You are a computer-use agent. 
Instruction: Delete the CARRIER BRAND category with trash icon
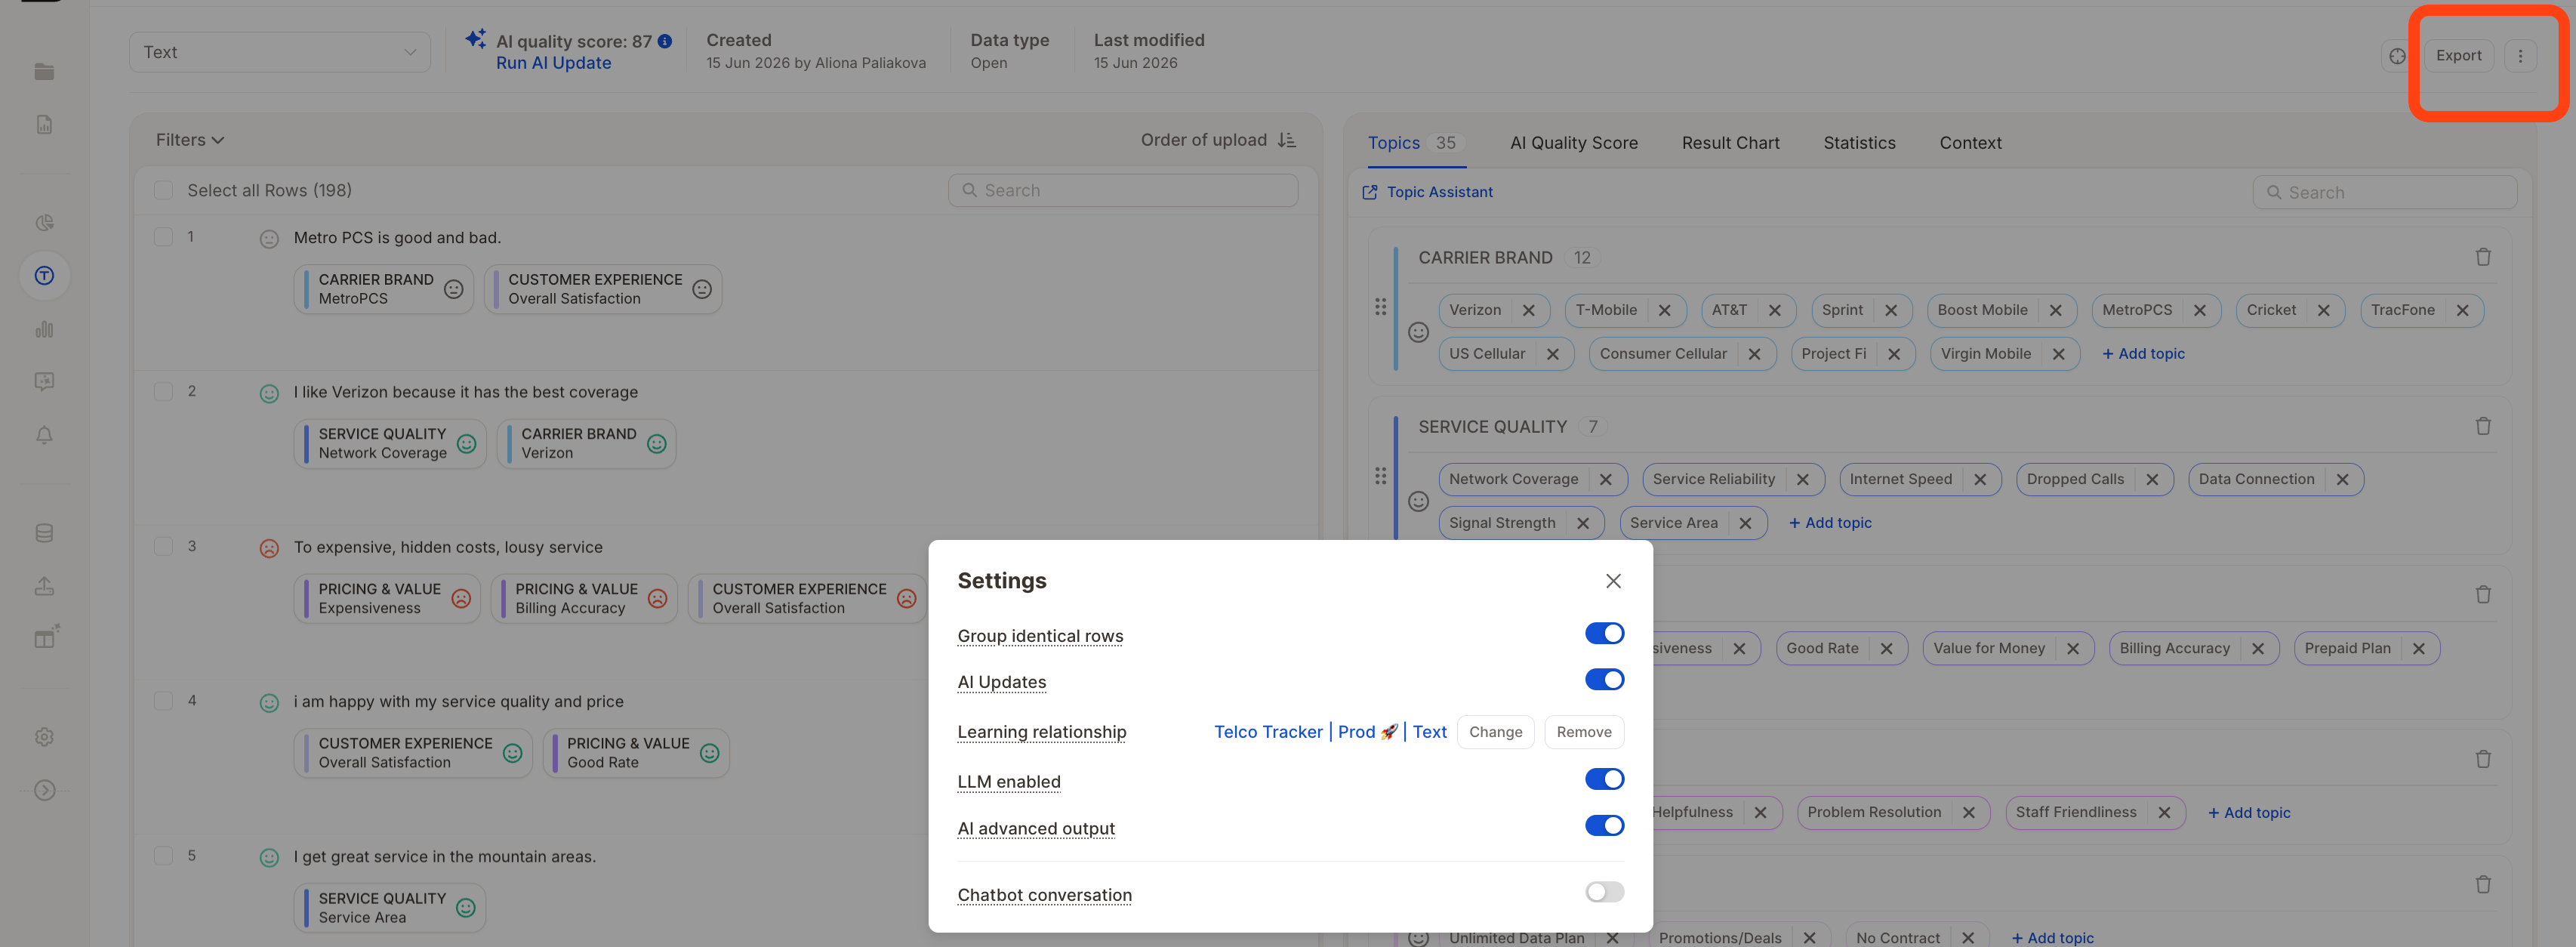click(x=2482, y=257)
